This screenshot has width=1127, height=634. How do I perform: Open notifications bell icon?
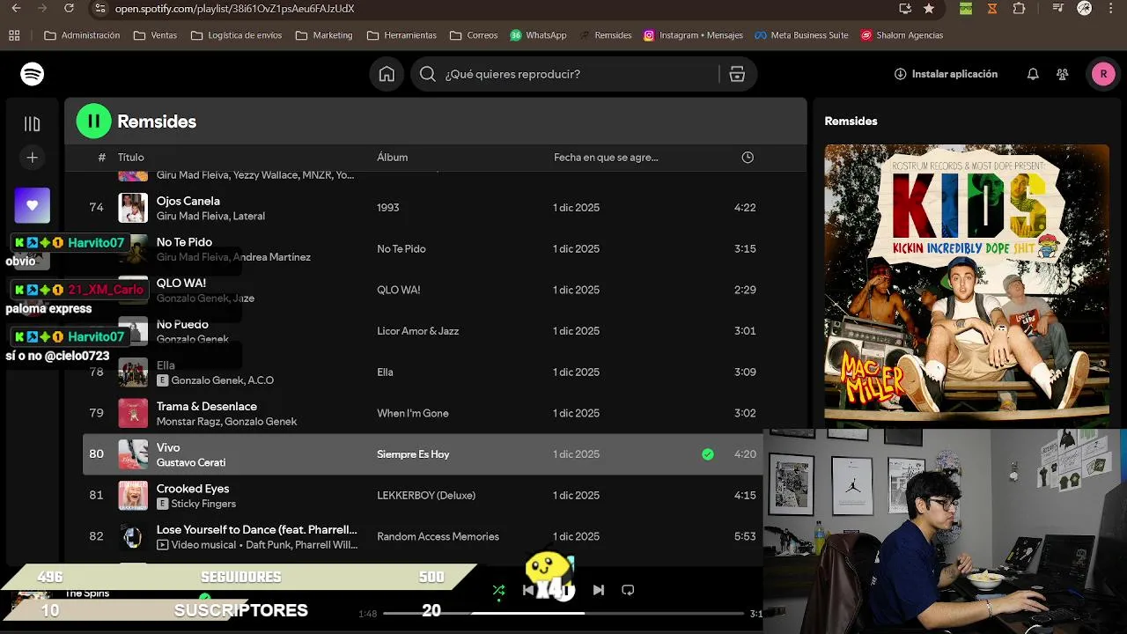(1033, 74)
